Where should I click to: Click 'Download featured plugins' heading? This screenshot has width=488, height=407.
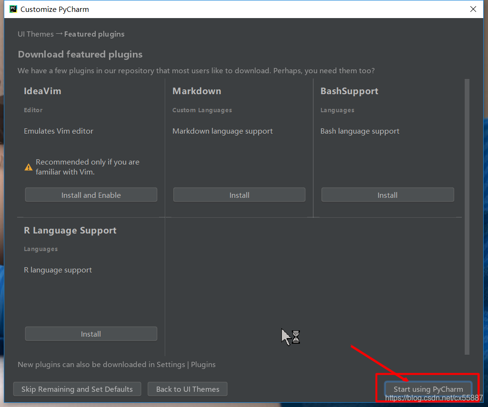click(x=80, y=54)
